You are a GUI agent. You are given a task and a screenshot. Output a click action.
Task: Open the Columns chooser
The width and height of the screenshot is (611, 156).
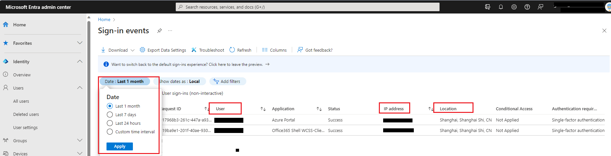pyautogui.click(x=274, y=50)
